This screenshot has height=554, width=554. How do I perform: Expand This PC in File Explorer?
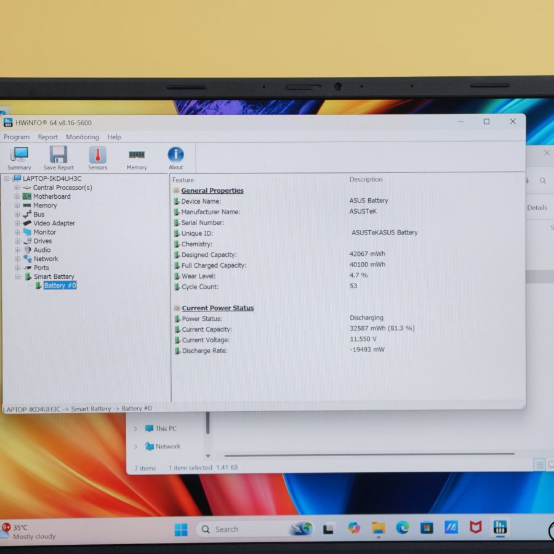point(135,429)
